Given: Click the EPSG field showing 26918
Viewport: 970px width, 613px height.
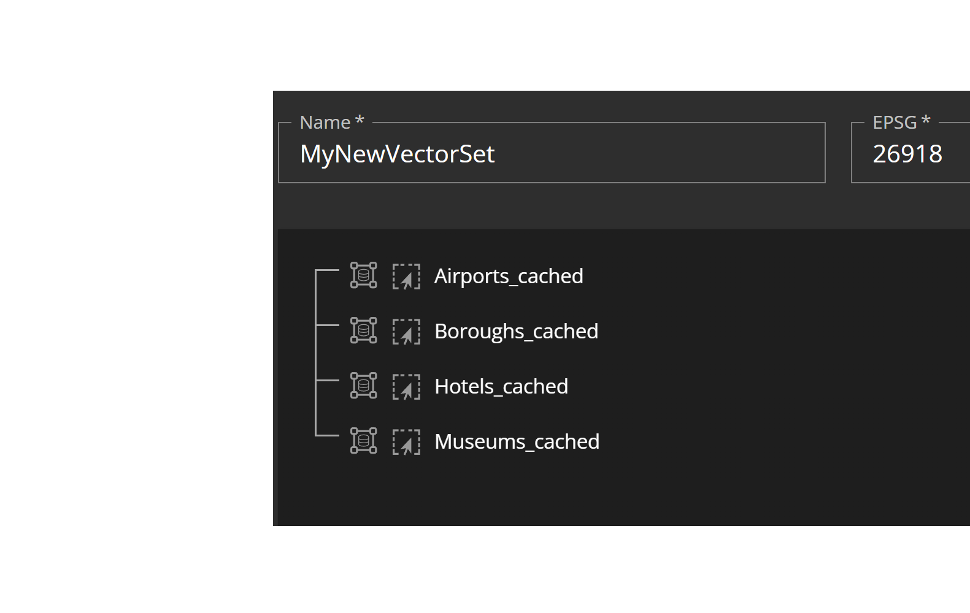Looking at the screenshot, I should (x=910, y=153).
